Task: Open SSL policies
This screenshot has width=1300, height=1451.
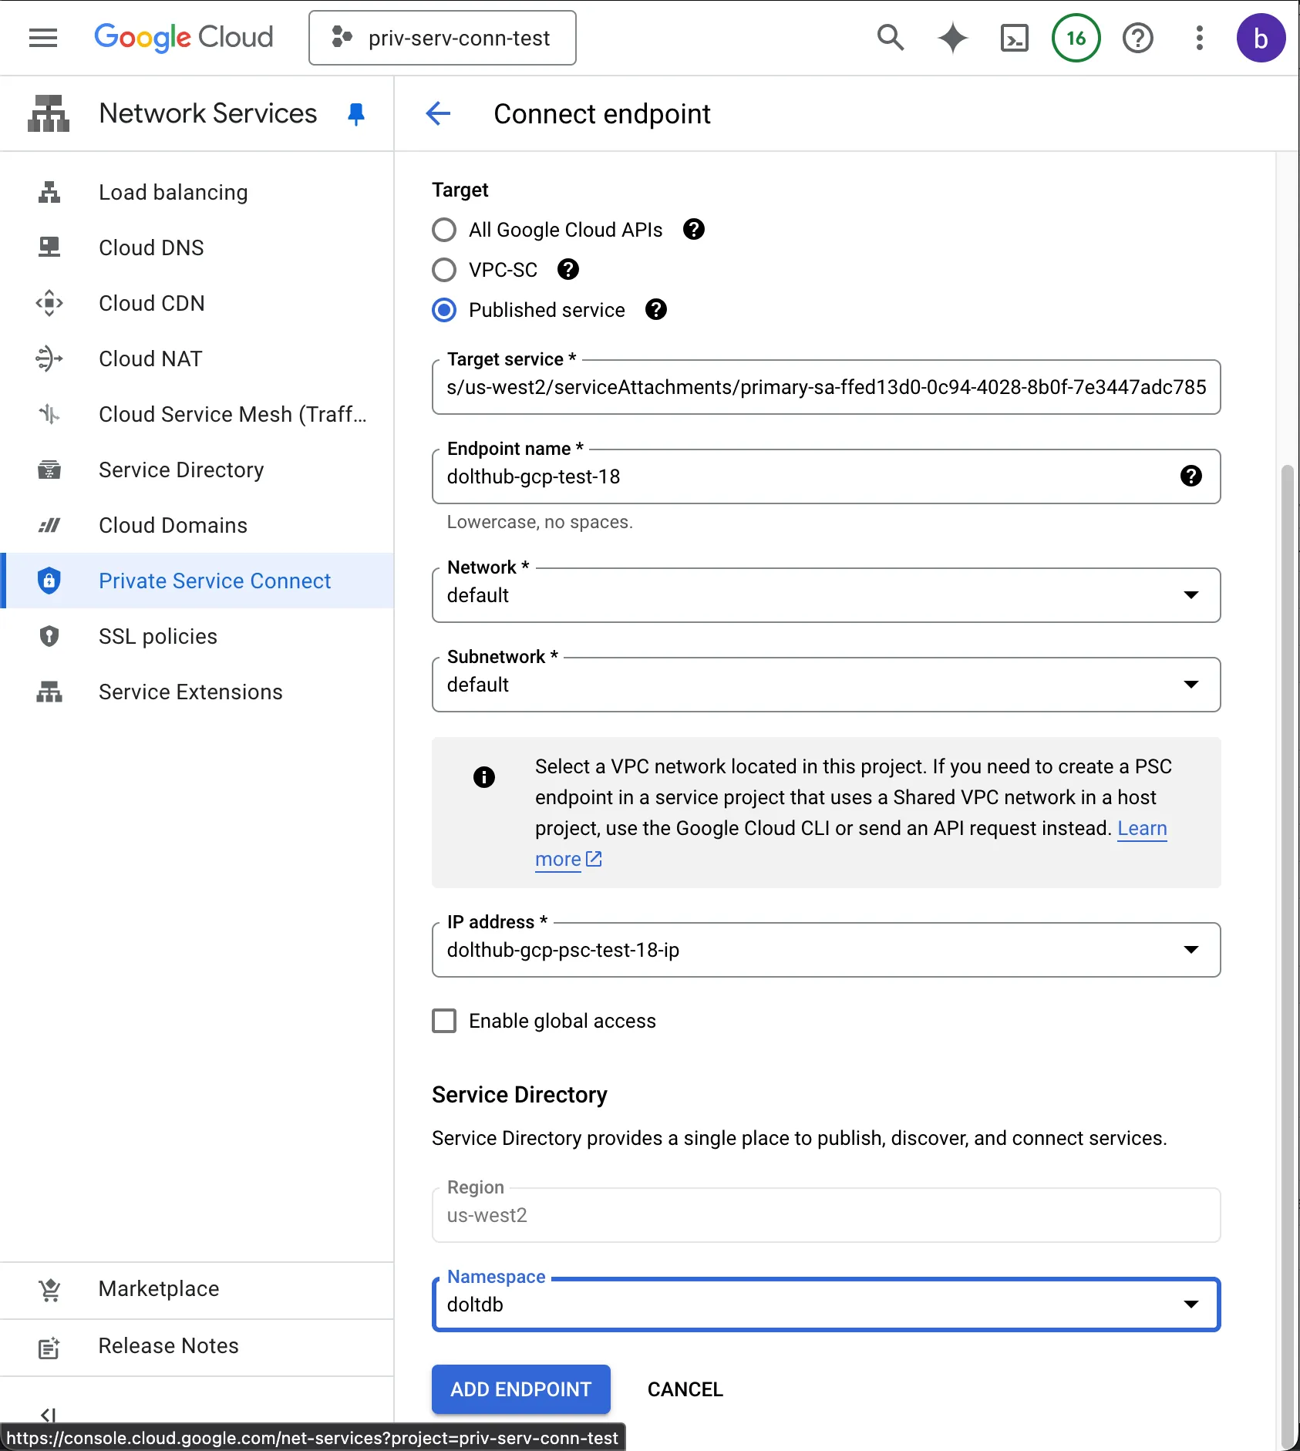Action: [x=157, y=636]
